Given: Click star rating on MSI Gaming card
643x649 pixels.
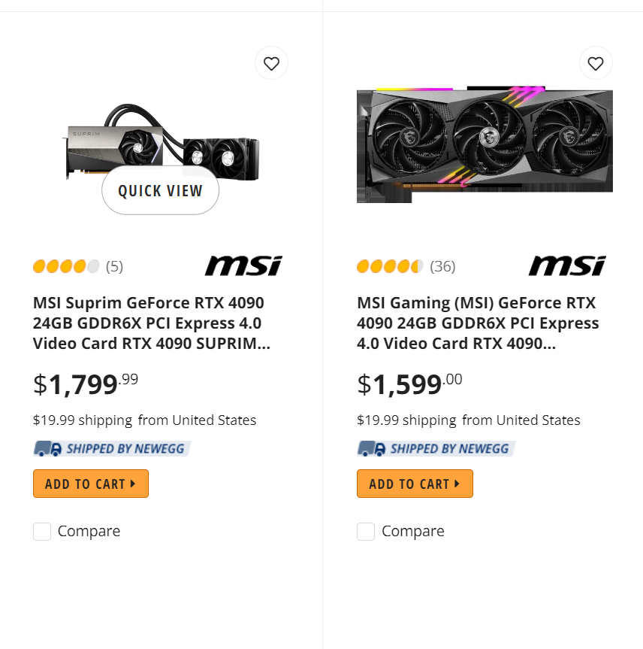Looking at the screenshot, I should pos(390,266).
